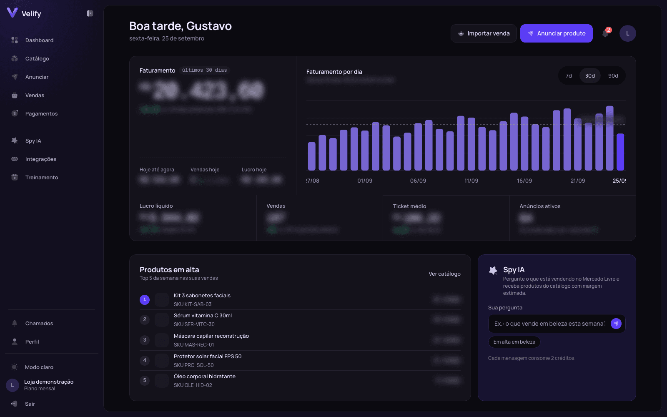This screenshot has height=417, width=667.
Task: Click the Perfil person icon
Action: [x=15, y=342]
